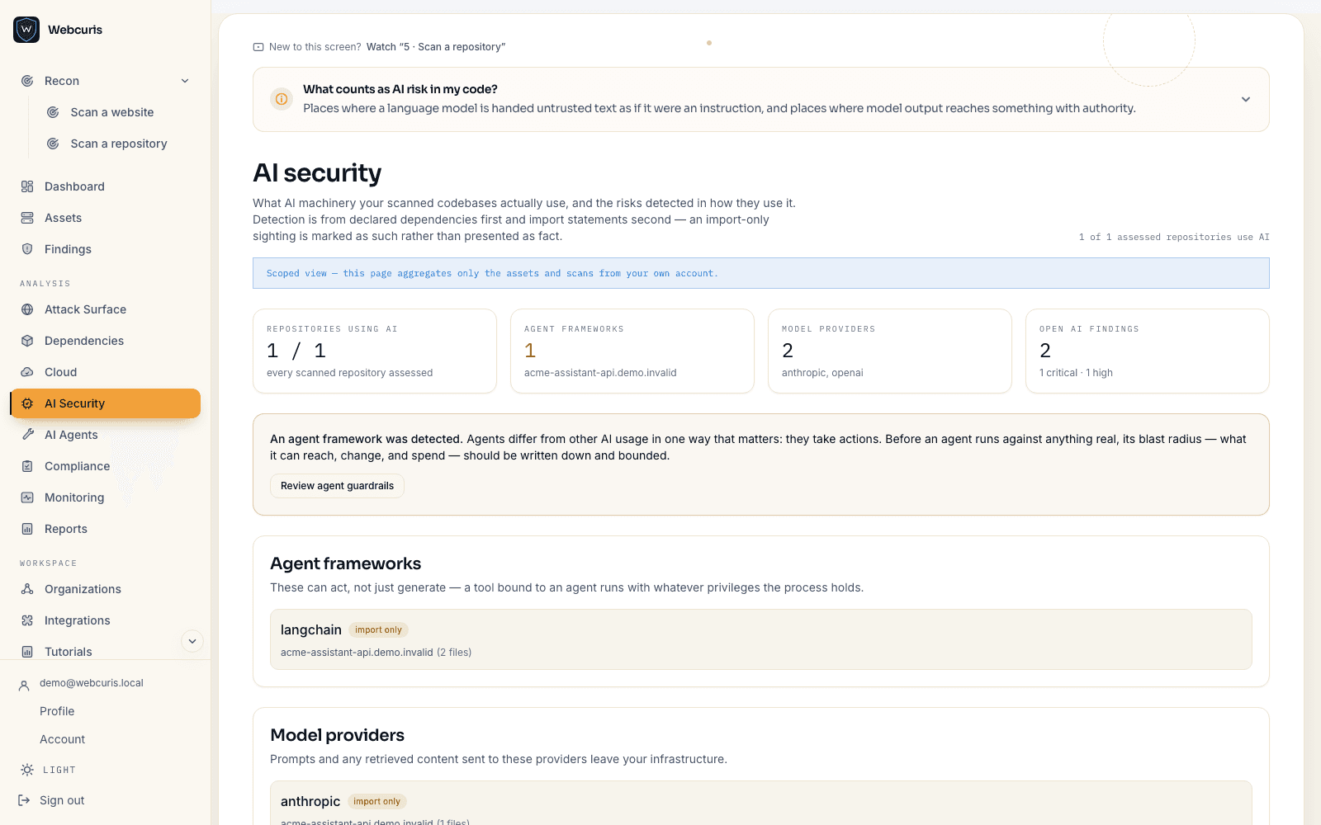
Task: Click the Sign out arrow icon
Action: [x=24, y=800]
